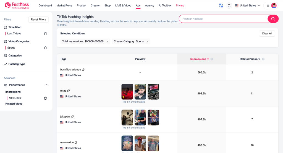Open the first rutas preview thumbnail
Image resolution: width=283 pixels, height=153 pixels.
click(127, 92)
